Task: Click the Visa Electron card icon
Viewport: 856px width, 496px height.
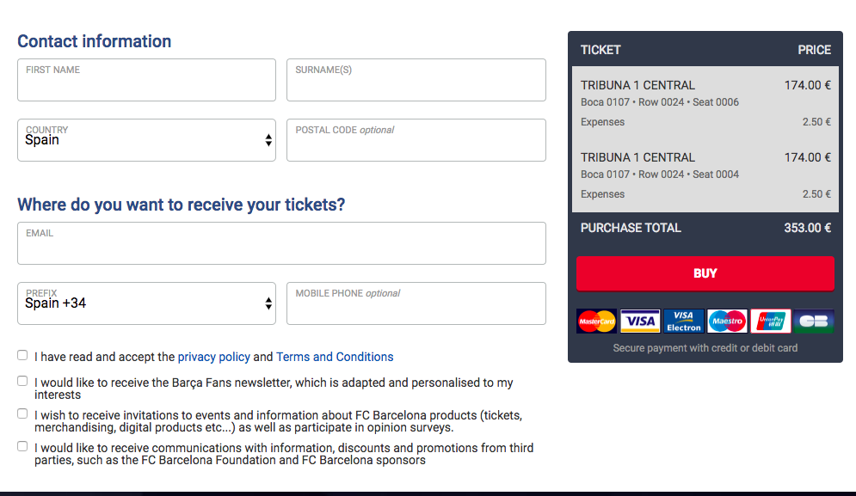Action: [684, 321]
